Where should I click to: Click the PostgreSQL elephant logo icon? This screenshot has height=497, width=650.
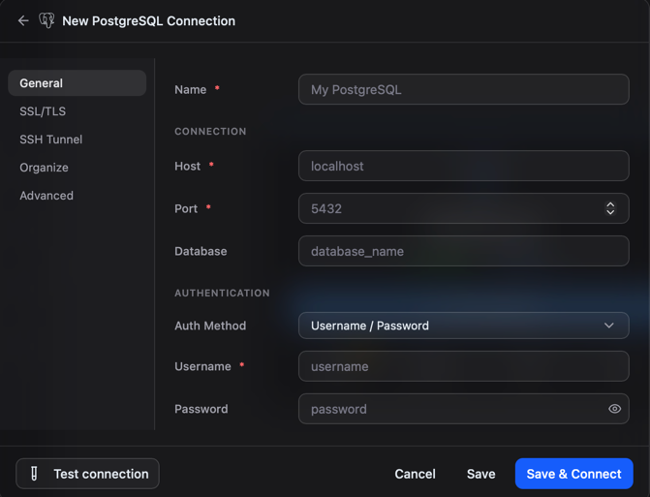[x=46, y=20]
